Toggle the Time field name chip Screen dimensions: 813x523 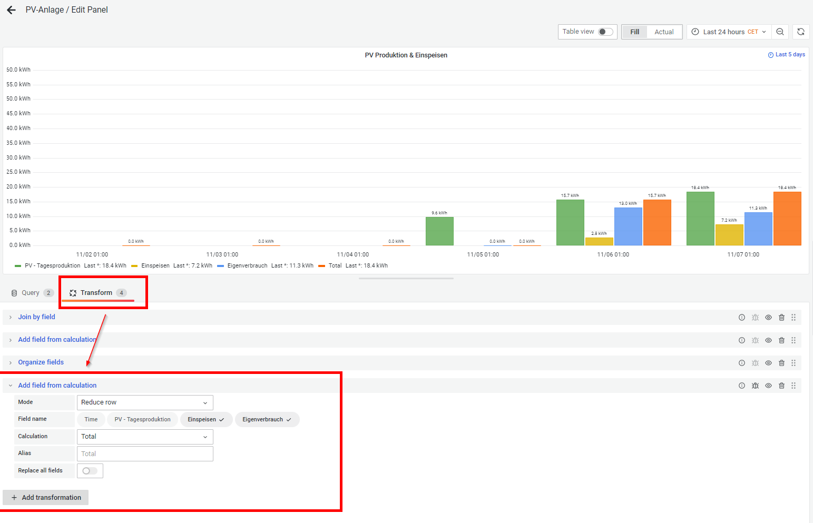(x=91, y=419)
